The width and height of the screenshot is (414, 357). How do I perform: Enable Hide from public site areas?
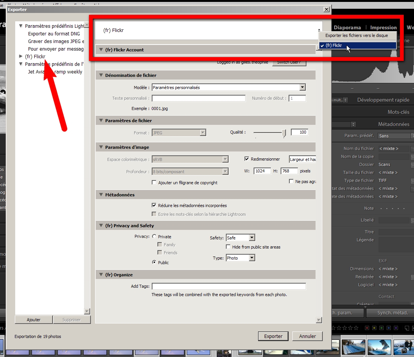228,247
